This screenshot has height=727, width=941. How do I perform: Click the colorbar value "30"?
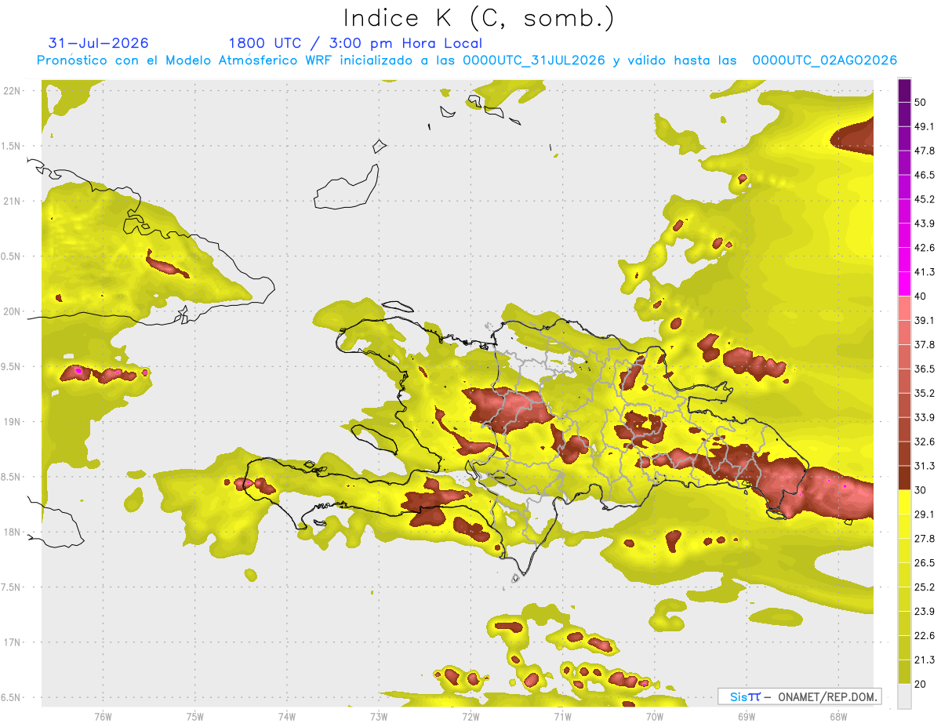[x=921, y=490]
